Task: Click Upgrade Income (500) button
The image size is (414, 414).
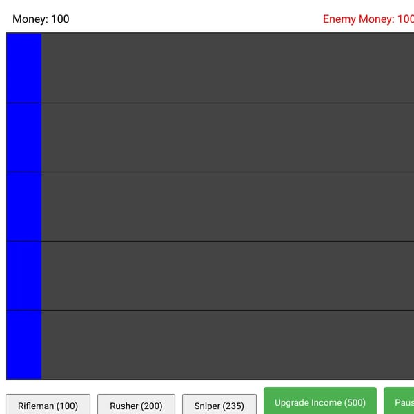Action: 320,401
